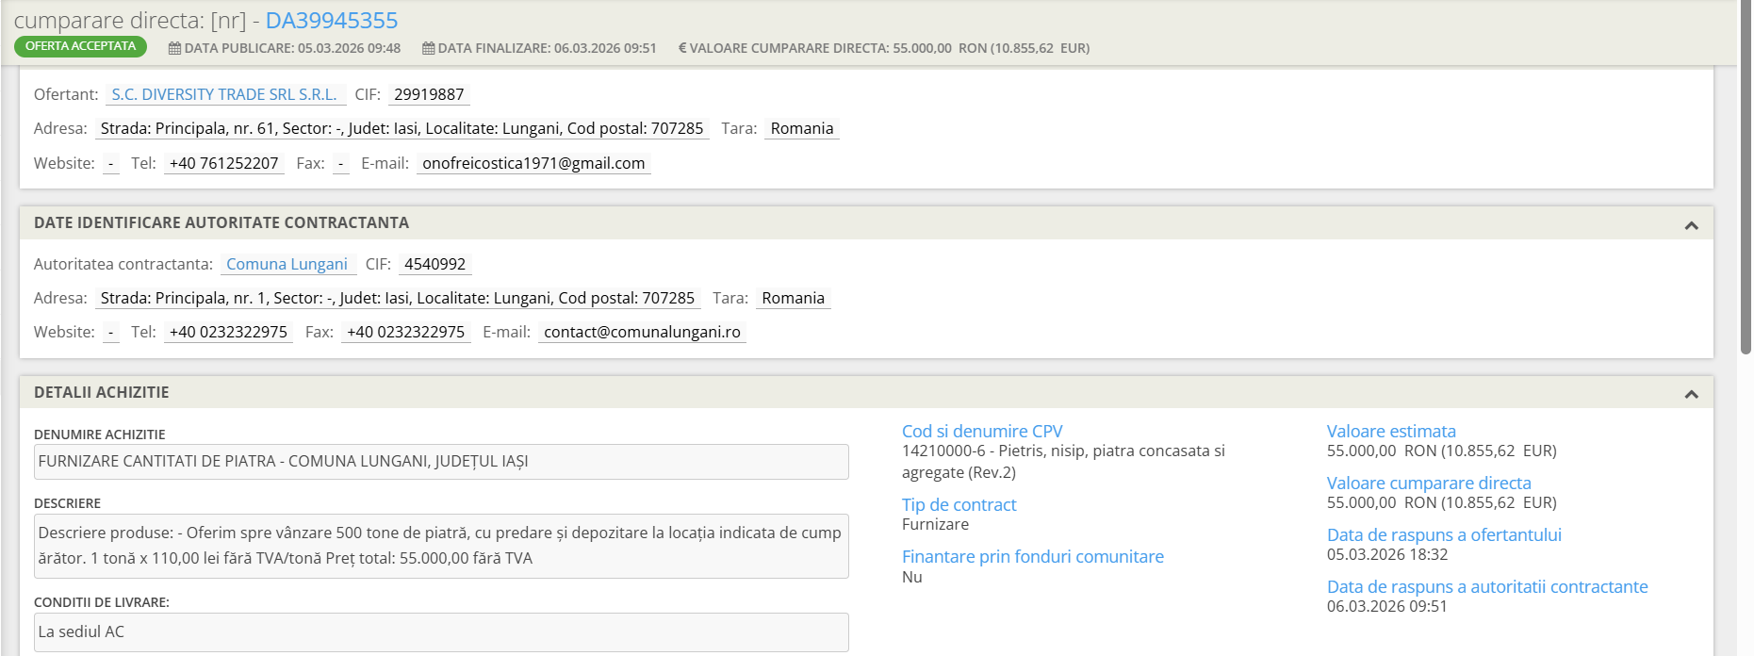Click the Tip de contract label
Image resolution: width=1754 pixels, height=656 pixels.
959,504
